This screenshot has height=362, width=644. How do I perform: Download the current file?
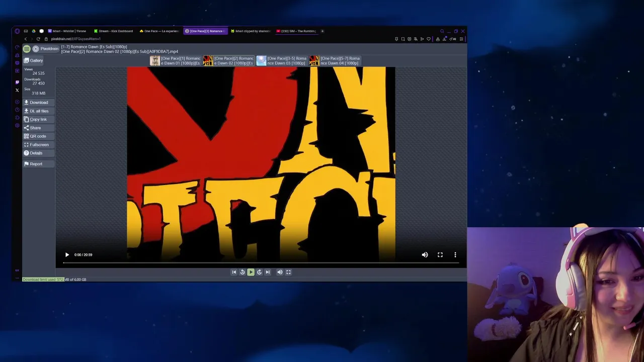pyautogui.click(x=38, y=103)
